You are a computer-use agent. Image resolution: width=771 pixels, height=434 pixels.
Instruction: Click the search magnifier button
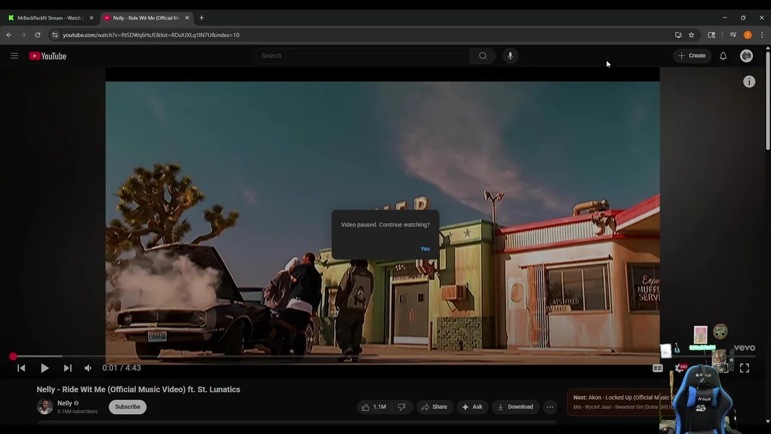(x=482, y=55)
